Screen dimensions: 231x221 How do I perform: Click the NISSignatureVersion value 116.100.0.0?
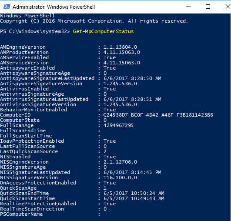120,177
